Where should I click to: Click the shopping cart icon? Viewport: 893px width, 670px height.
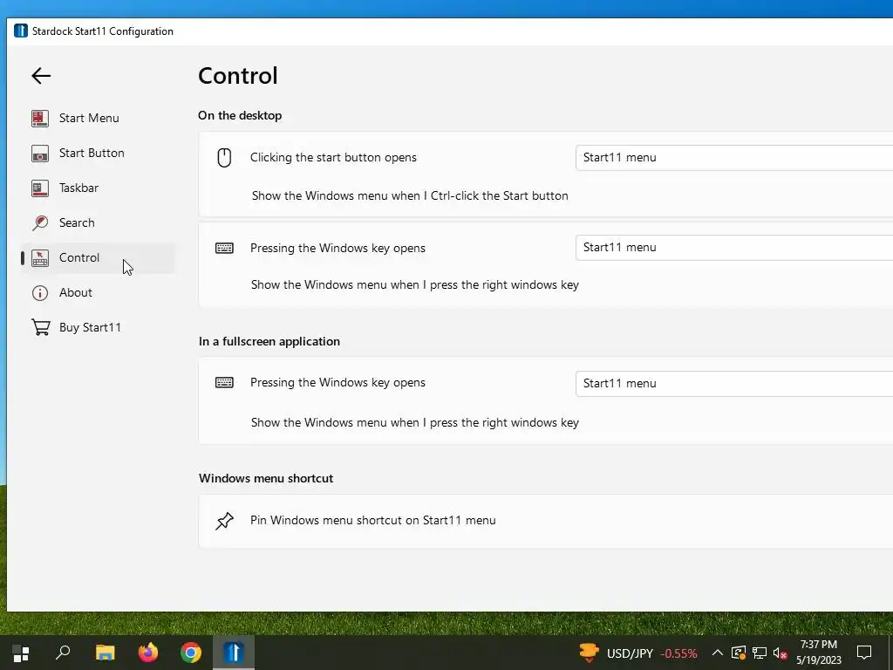pos(40,327)
